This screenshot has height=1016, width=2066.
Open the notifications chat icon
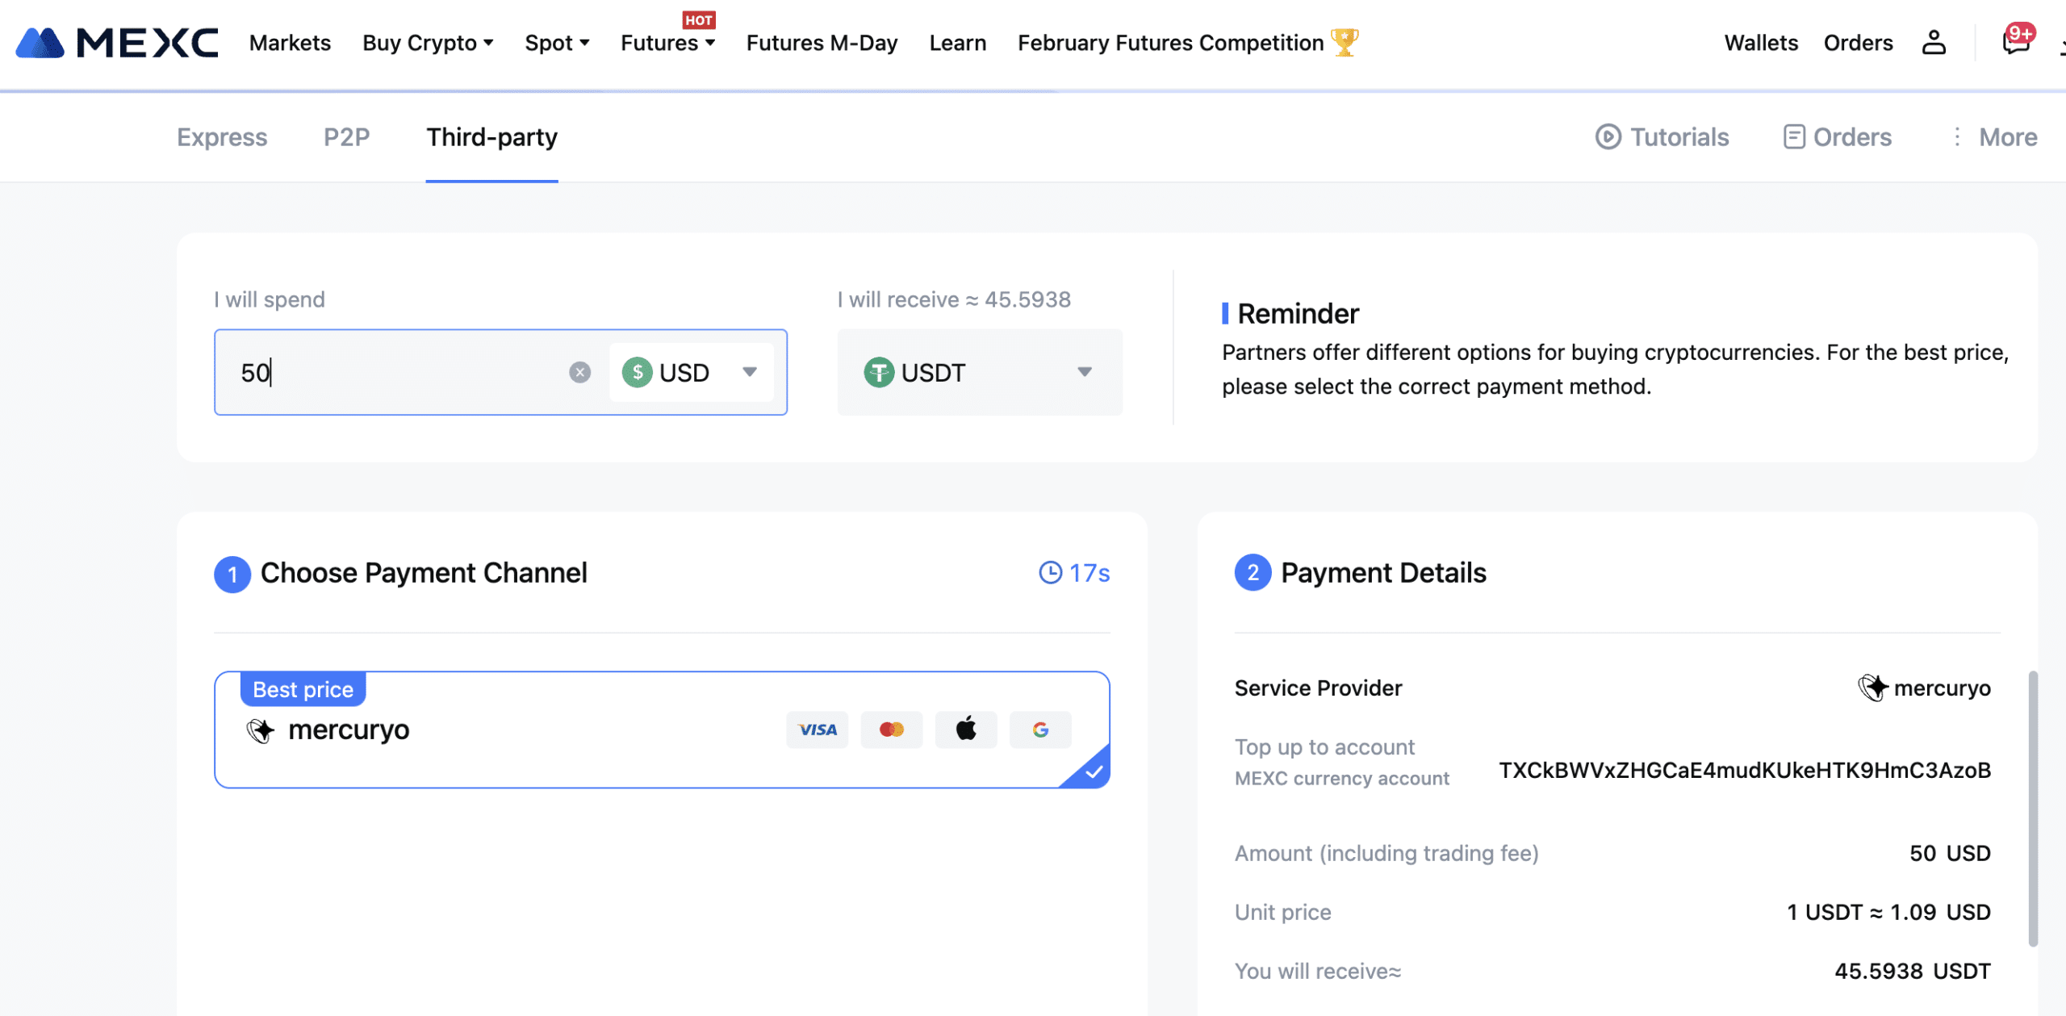[x=2015, y=40]
